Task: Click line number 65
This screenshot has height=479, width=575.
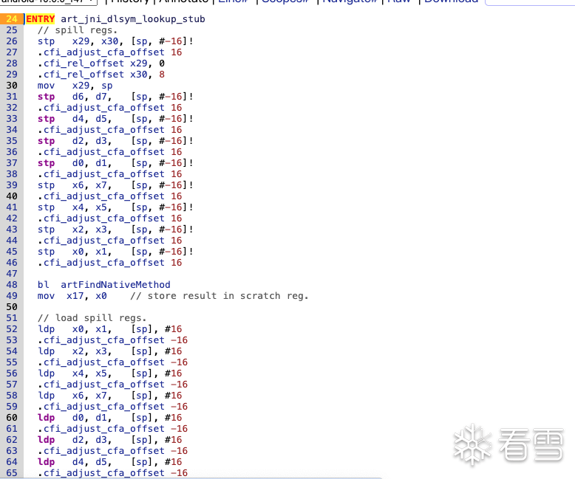Action: [12, 473]
